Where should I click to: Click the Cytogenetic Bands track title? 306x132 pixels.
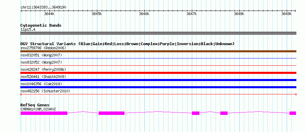tap(41, 25)
